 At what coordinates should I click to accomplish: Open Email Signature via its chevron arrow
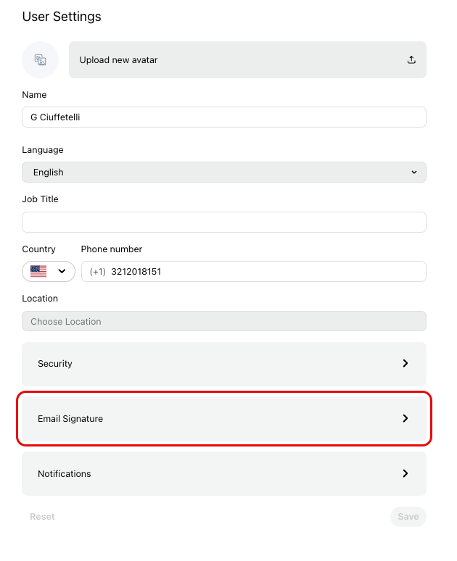pyautogui.click(x=405, y=419)
